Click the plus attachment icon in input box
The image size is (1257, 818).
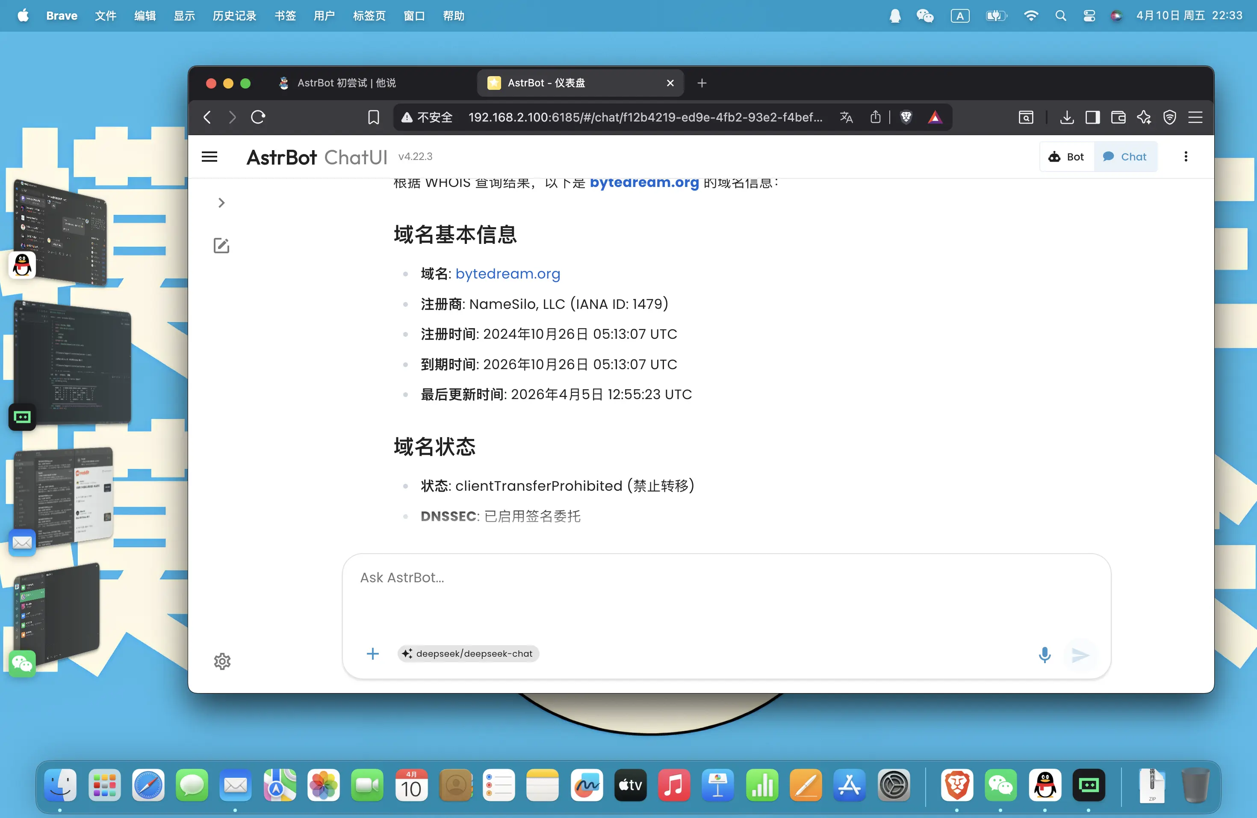click(372, 654)
